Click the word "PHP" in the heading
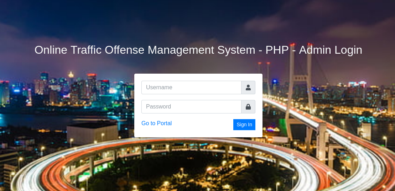Viewport: 395px width, 191px height. (x=277, y=50)
